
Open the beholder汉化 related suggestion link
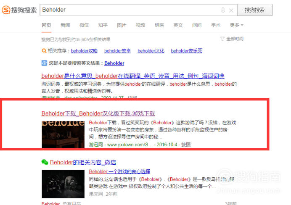point(151,51)
